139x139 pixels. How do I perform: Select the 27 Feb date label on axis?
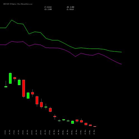coord(49,132)
